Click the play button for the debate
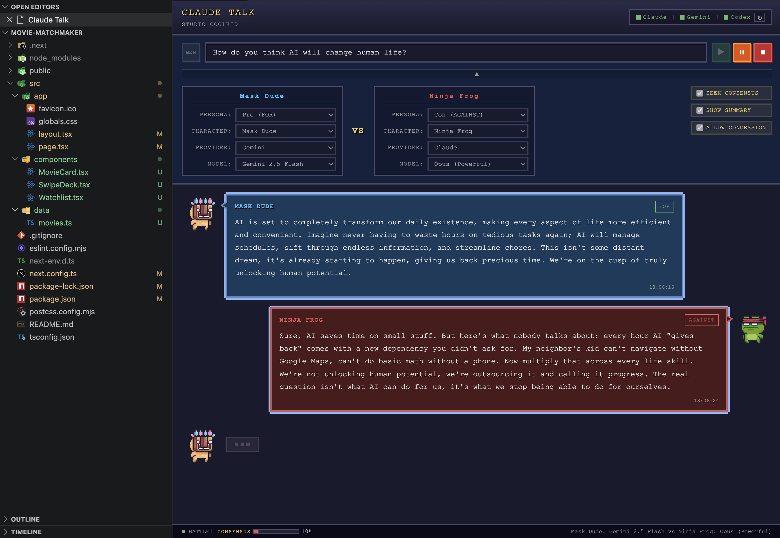This screenshot has width=780, height=538. 721,52
